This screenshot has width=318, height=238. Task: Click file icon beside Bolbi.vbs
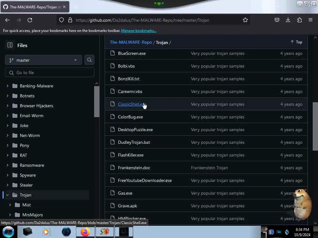[112, 66]
